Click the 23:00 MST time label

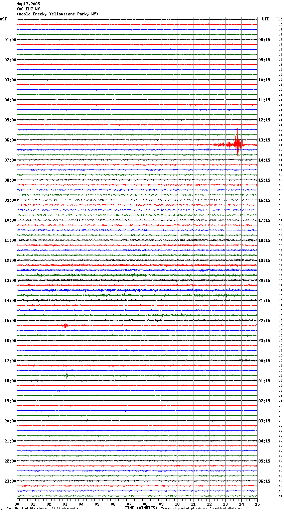tap(10, 481)
